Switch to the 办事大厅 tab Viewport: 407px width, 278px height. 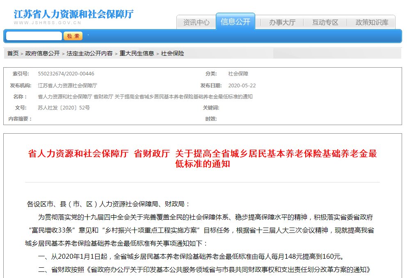point(282,23)
